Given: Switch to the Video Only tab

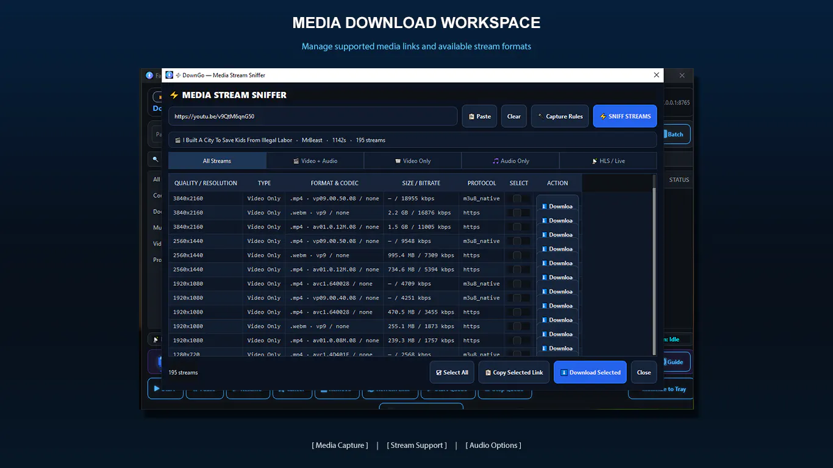Looking at the screenshot, I should pos(413,161).
